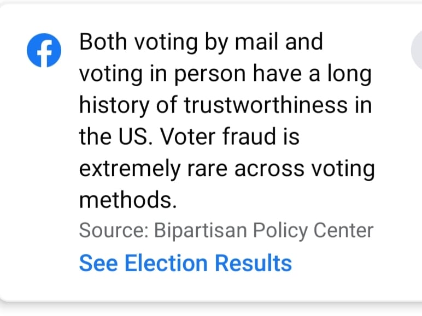Tap the partially visible gray circular button
Viewport: 422px width, 316px height.
(417, 51)
